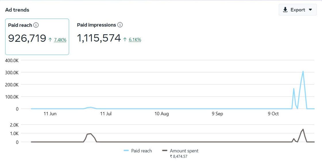Open the 6.1K% change link
This screenshot has width=322, height=165.
[135, 40]
